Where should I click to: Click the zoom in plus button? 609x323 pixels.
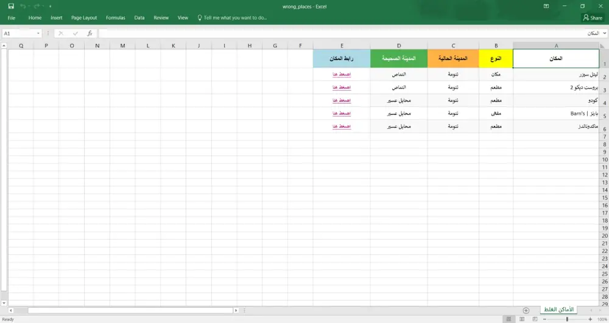(x=590, y=319)
